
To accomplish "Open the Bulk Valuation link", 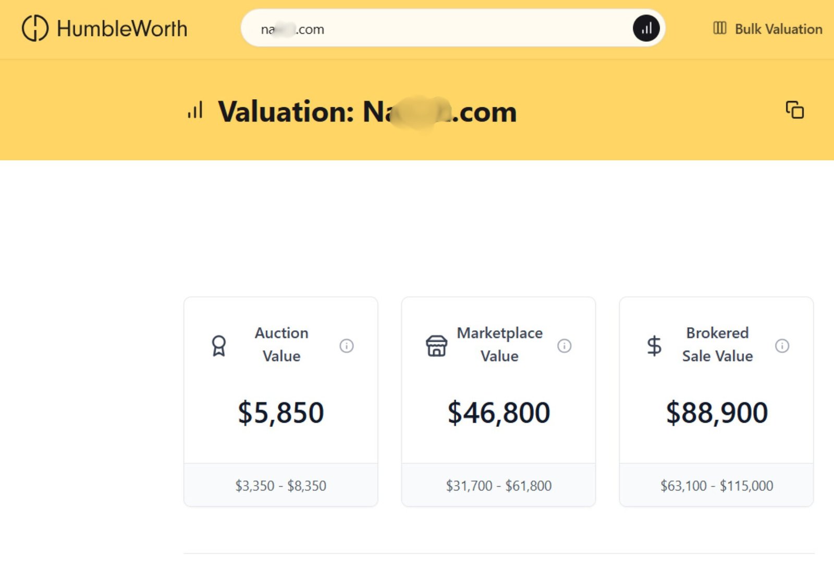I will pos(767,29).
